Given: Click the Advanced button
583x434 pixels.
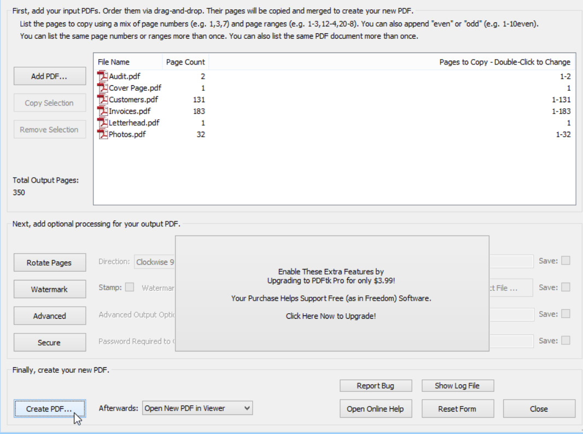Looking at the screenshot, I should 49,316.
